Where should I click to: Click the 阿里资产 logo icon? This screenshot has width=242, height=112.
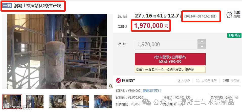point(118,80)
